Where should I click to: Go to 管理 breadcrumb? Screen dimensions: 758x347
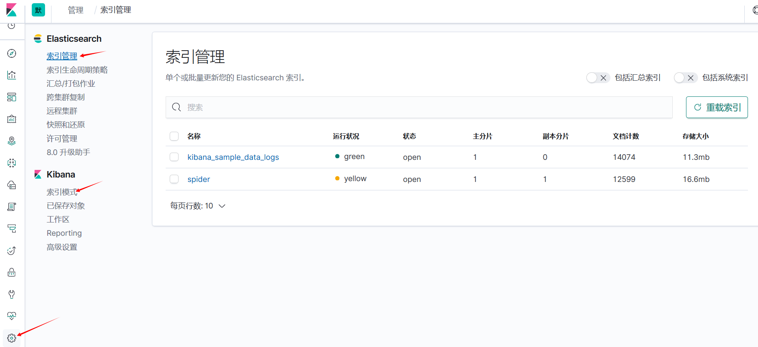pyautogui.click(x=76, y=10)
